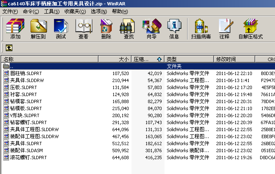Open the Wizard (向导) tool
Viewport: 275px width, 174px height.
pyautogui.click(x=152, y=26)
